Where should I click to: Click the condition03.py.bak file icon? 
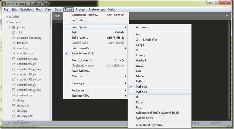[x=14, y=79]
